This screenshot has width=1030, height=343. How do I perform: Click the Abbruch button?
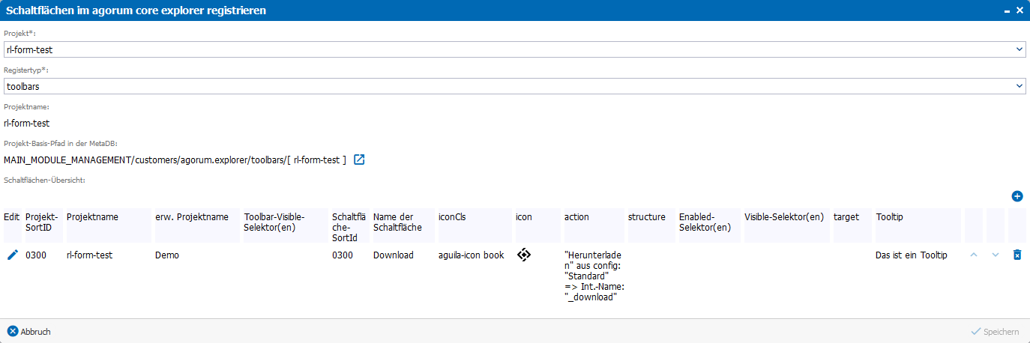(x=29, y=331)
